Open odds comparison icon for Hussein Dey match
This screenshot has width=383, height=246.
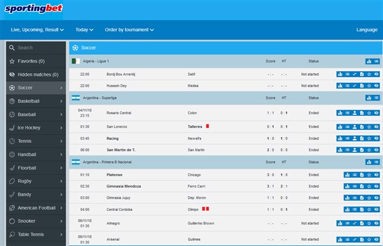pyautogui.click(x=355, y=85)
